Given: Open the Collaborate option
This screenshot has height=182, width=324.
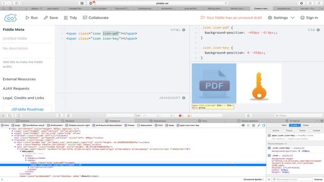Looking at the screenshot, I should [x=96, y=18].
